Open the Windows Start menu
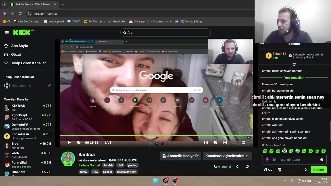 (156, 181)
